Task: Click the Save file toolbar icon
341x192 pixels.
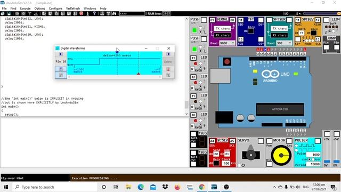Action: tap(9, 13)
